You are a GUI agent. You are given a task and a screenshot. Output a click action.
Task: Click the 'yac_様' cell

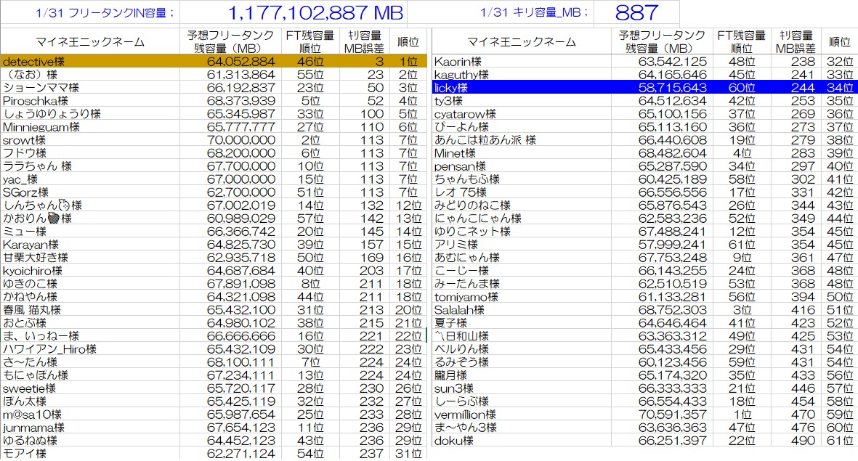click(x=90, y=179)
